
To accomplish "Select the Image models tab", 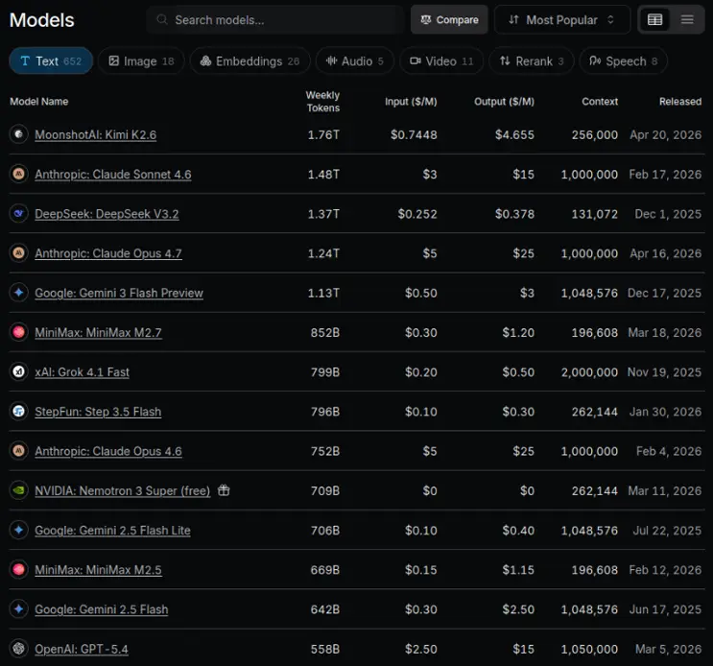I will click(x=141, y=61).
